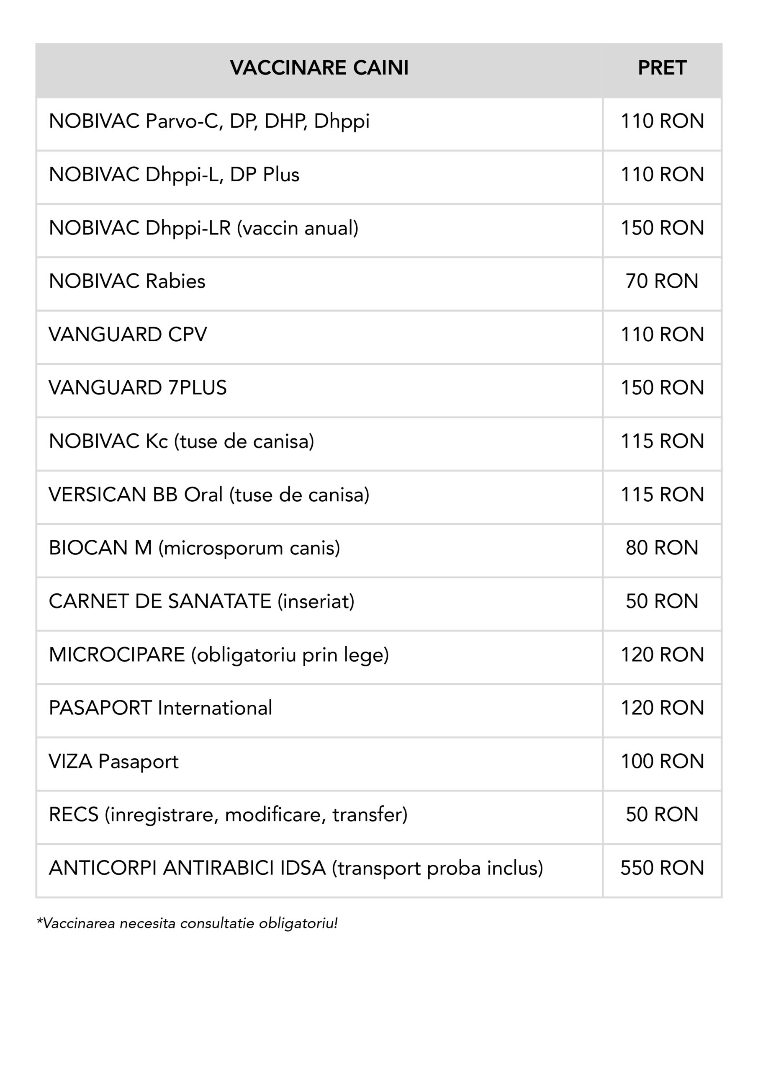
Task: Select the VANGUARD CPV entry
Action: pos(128,335)
